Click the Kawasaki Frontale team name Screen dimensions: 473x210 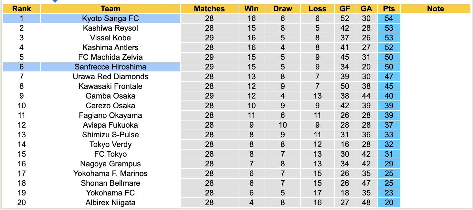(x=110, y=86)
